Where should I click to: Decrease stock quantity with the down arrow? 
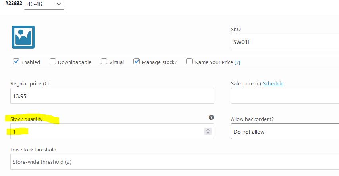click(x=208, y=133)
